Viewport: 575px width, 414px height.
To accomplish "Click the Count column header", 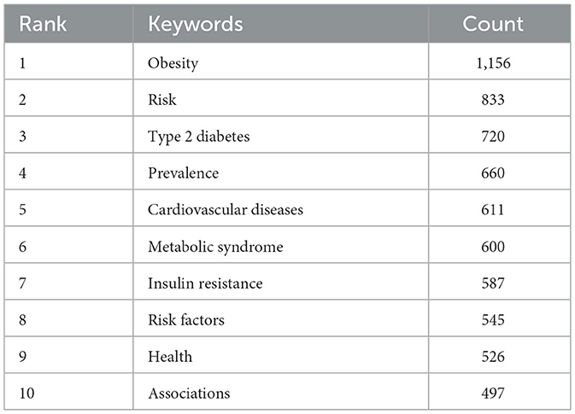I will [x=493, y=24].
